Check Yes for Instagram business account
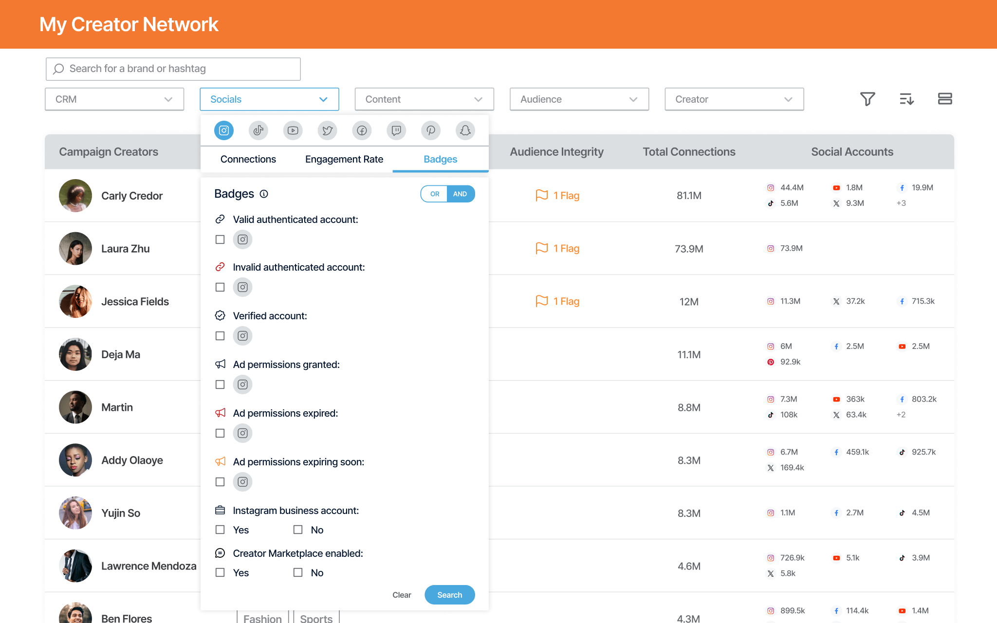 220,530
